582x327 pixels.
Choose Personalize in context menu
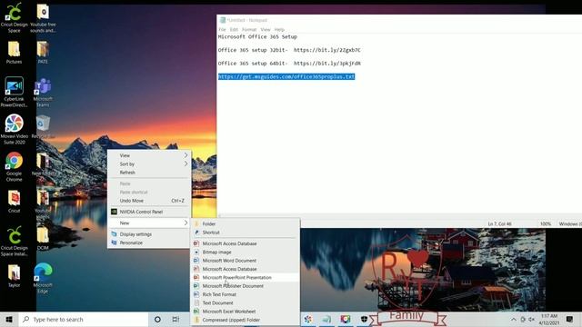pyautogui.click(x=149, y=243)
